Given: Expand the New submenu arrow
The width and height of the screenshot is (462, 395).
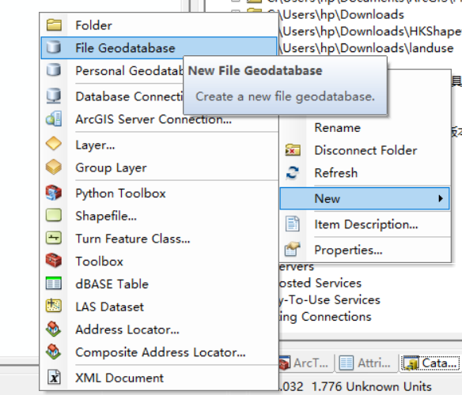Looking at the screenshot, I should 441,198.
